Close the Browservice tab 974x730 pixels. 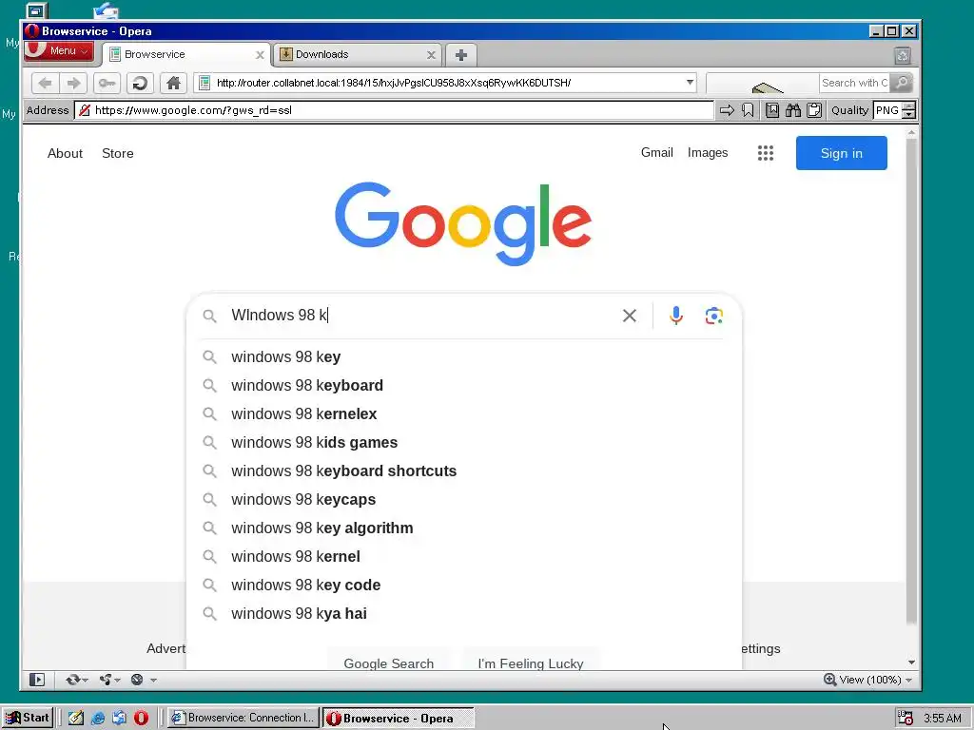click(261, 55)
